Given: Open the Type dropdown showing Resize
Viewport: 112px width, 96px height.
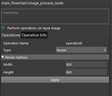Looking at the screenshot, I should click(x=81, y=50).
